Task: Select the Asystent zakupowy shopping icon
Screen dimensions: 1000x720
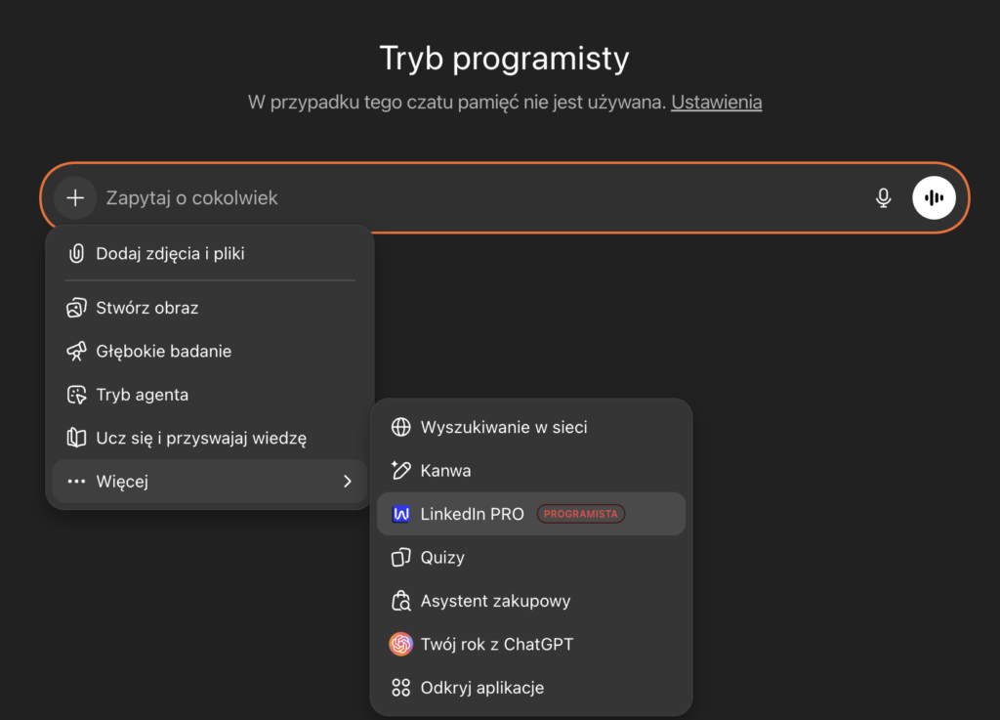Action: click(400, 601)
